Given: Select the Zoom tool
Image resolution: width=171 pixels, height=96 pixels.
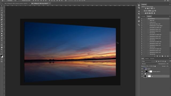Looking at the screenshot, I should pos(2,50).
